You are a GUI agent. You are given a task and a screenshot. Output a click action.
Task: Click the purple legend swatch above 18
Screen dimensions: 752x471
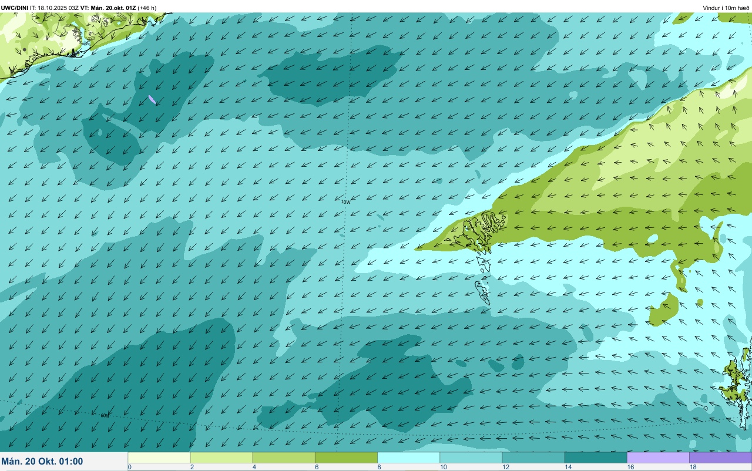(720, 457)
